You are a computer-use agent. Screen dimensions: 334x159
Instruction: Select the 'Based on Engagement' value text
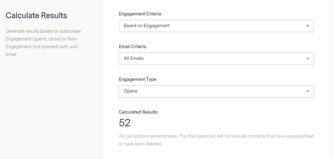146,26
